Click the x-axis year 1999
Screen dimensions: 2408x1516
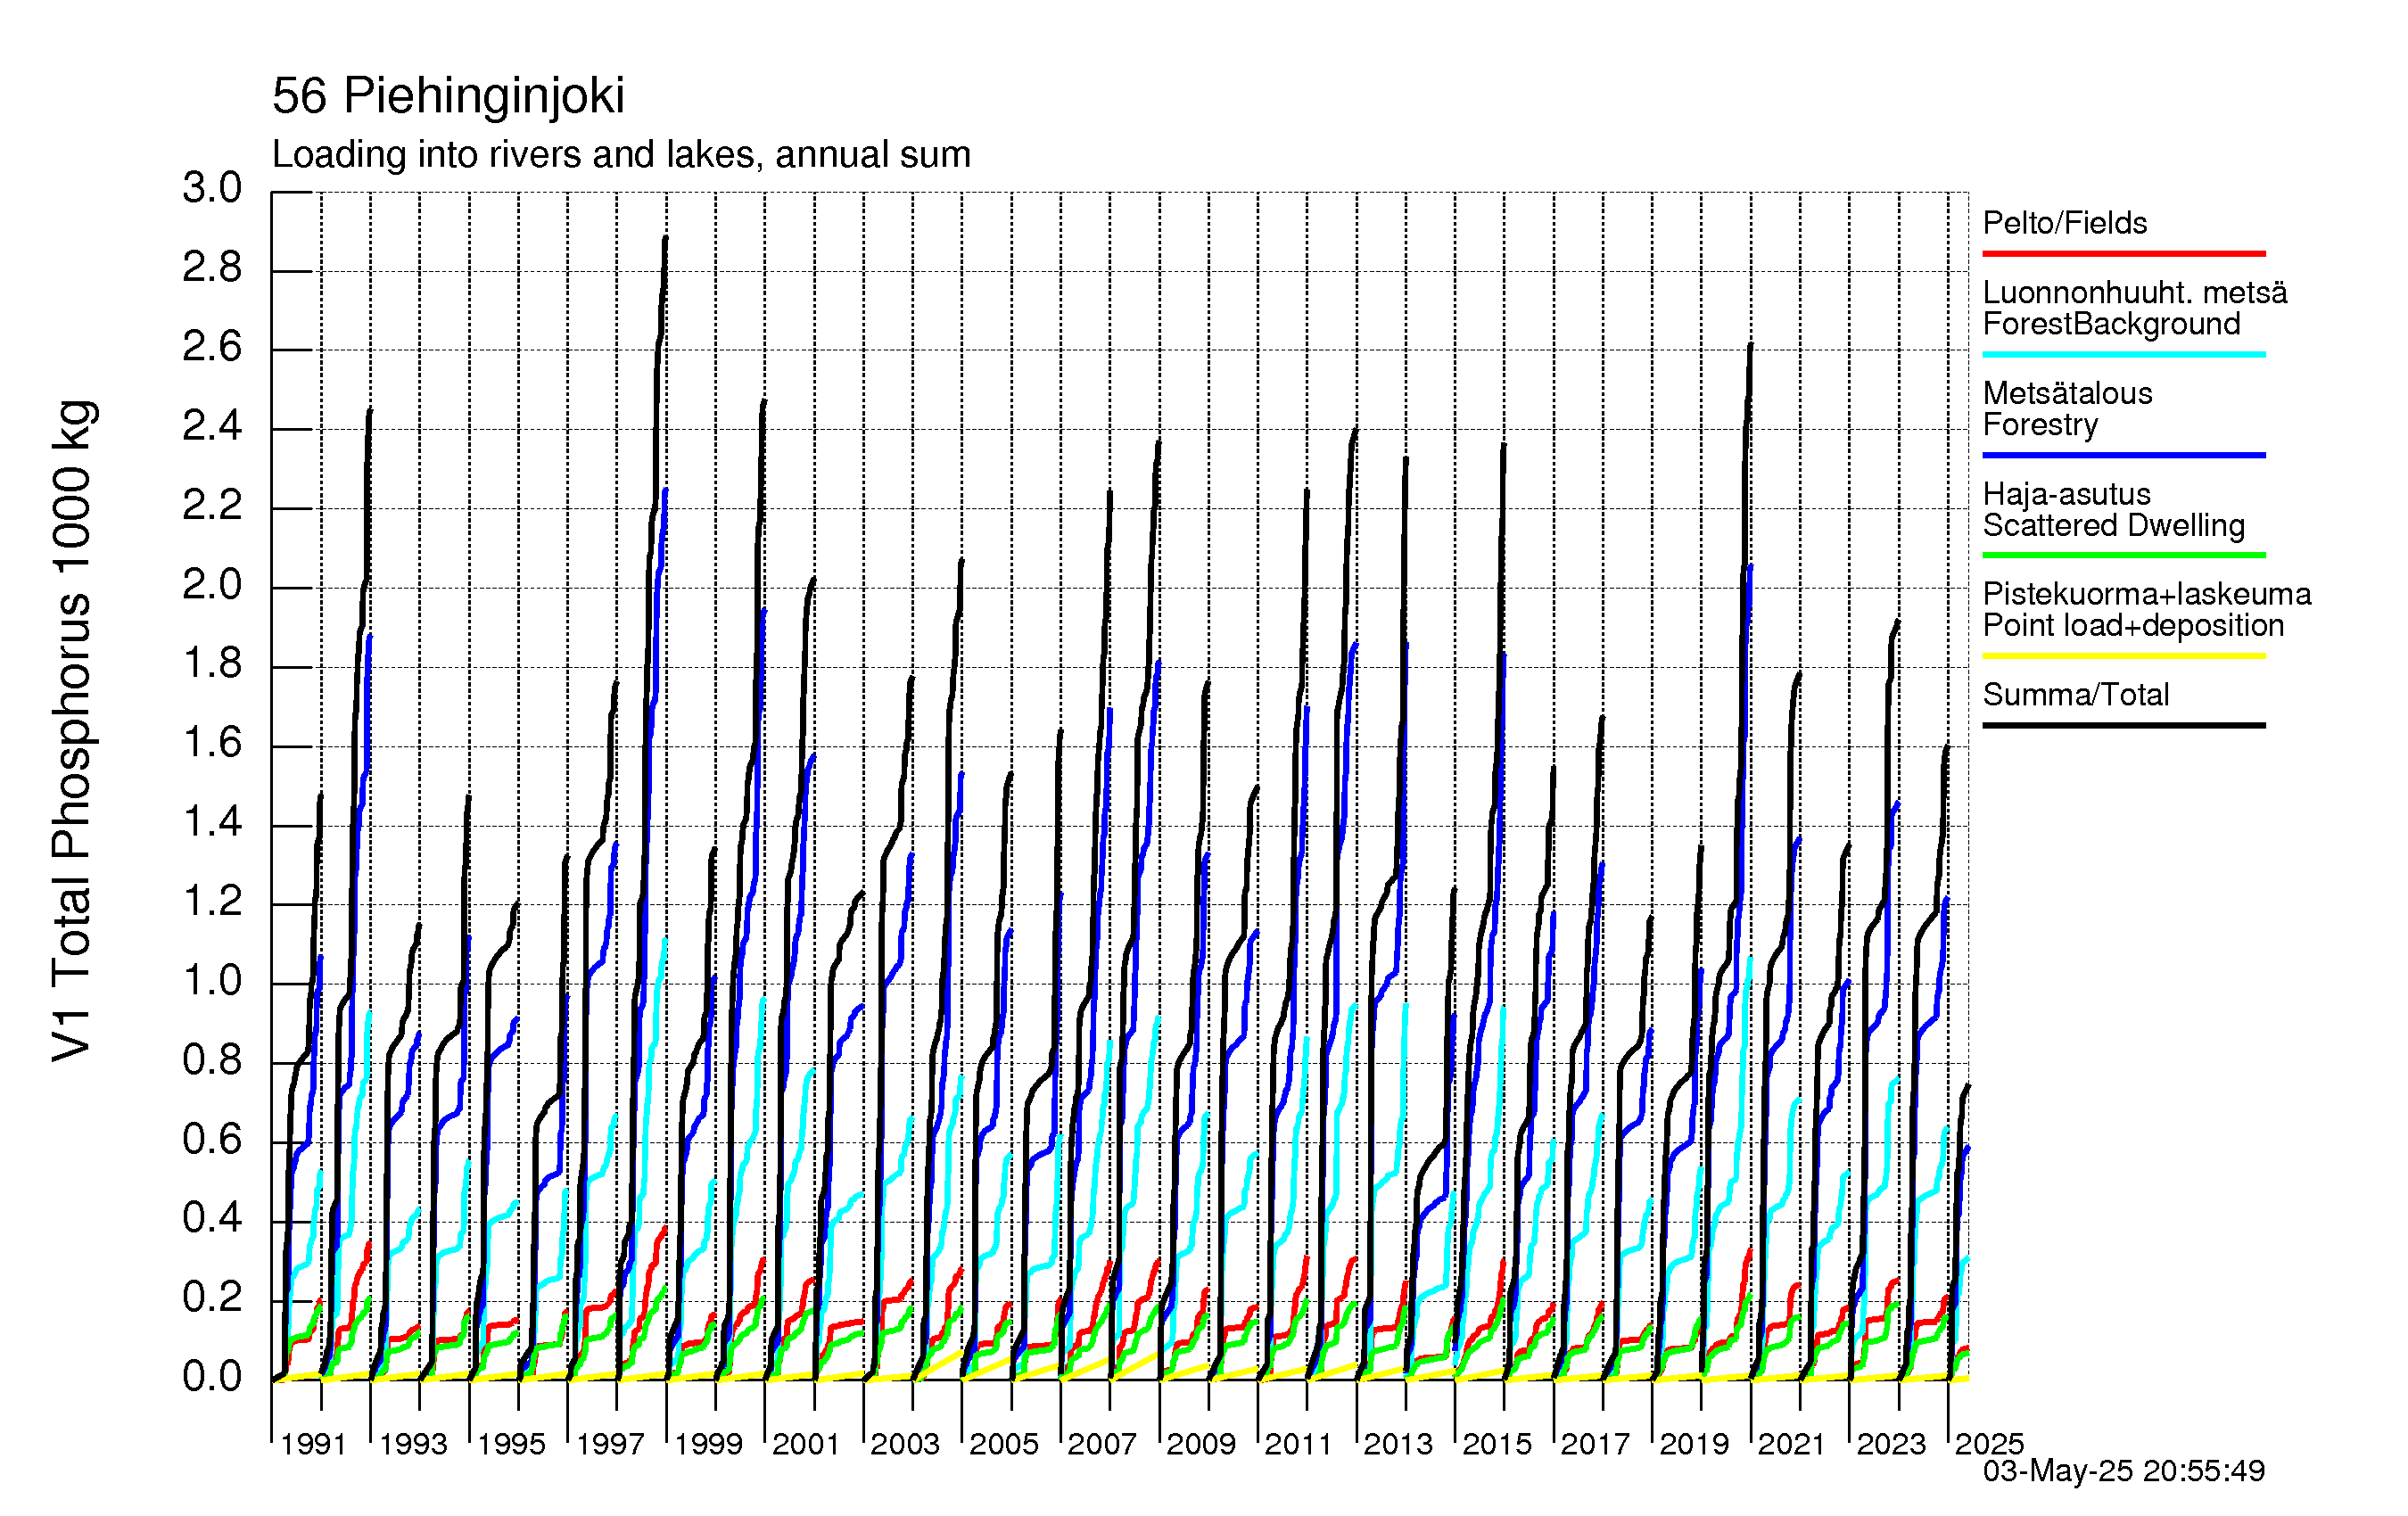tap(708, 1444)
